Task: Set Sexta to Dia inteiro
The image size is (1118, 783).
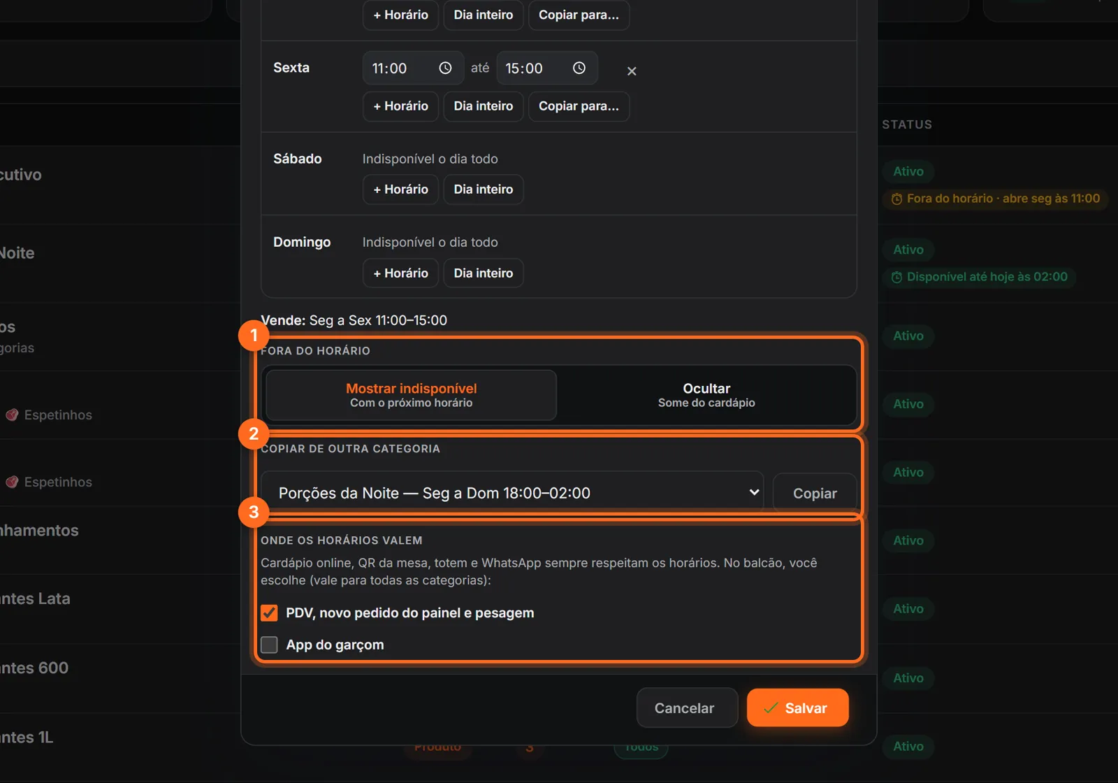Action: point(484,106)
